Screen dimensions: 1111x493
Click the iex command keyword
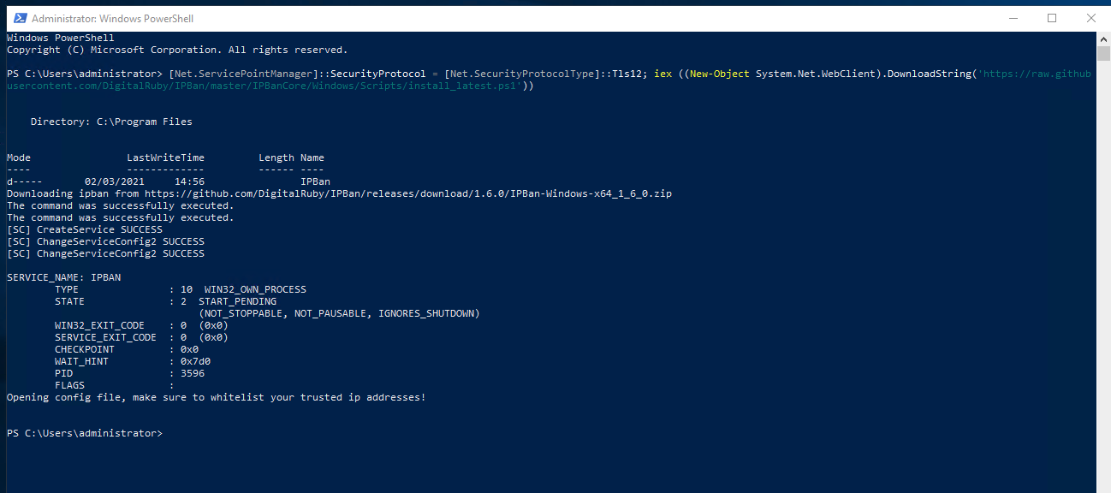pos(662,74)
